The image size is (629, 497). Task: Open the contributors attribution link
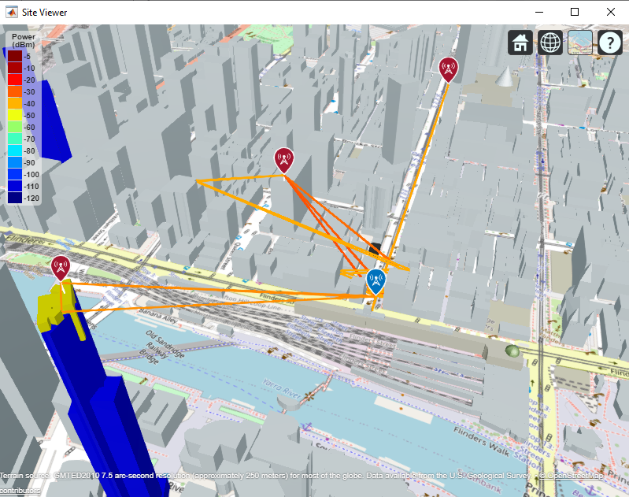pyautogui.click(x=20, y=490)
